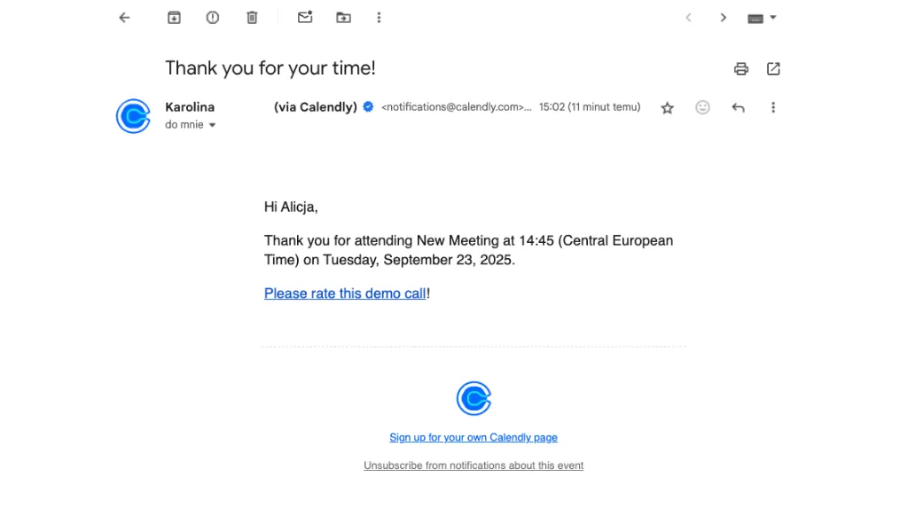The width and height of the screenshot is (908, 532).
Task: Navigate to the older email
Action: (x=723, y=17)
